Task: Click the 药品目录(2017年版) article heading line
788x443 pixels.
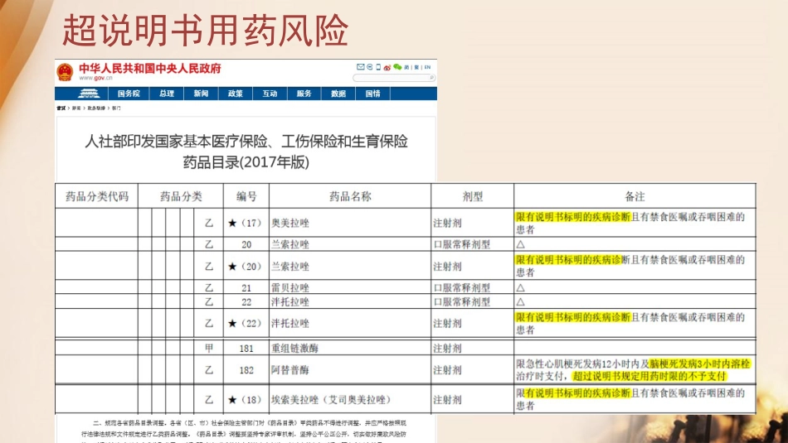Action: click(246, 162)
